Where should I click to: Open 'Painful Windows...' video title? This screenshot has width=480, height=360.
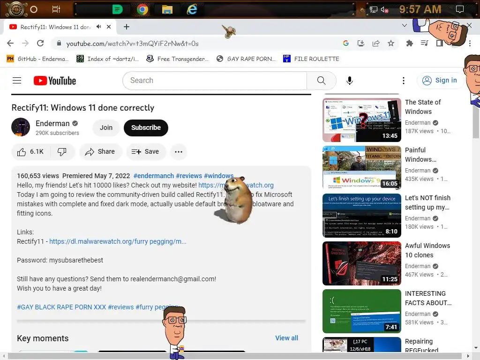420,155
